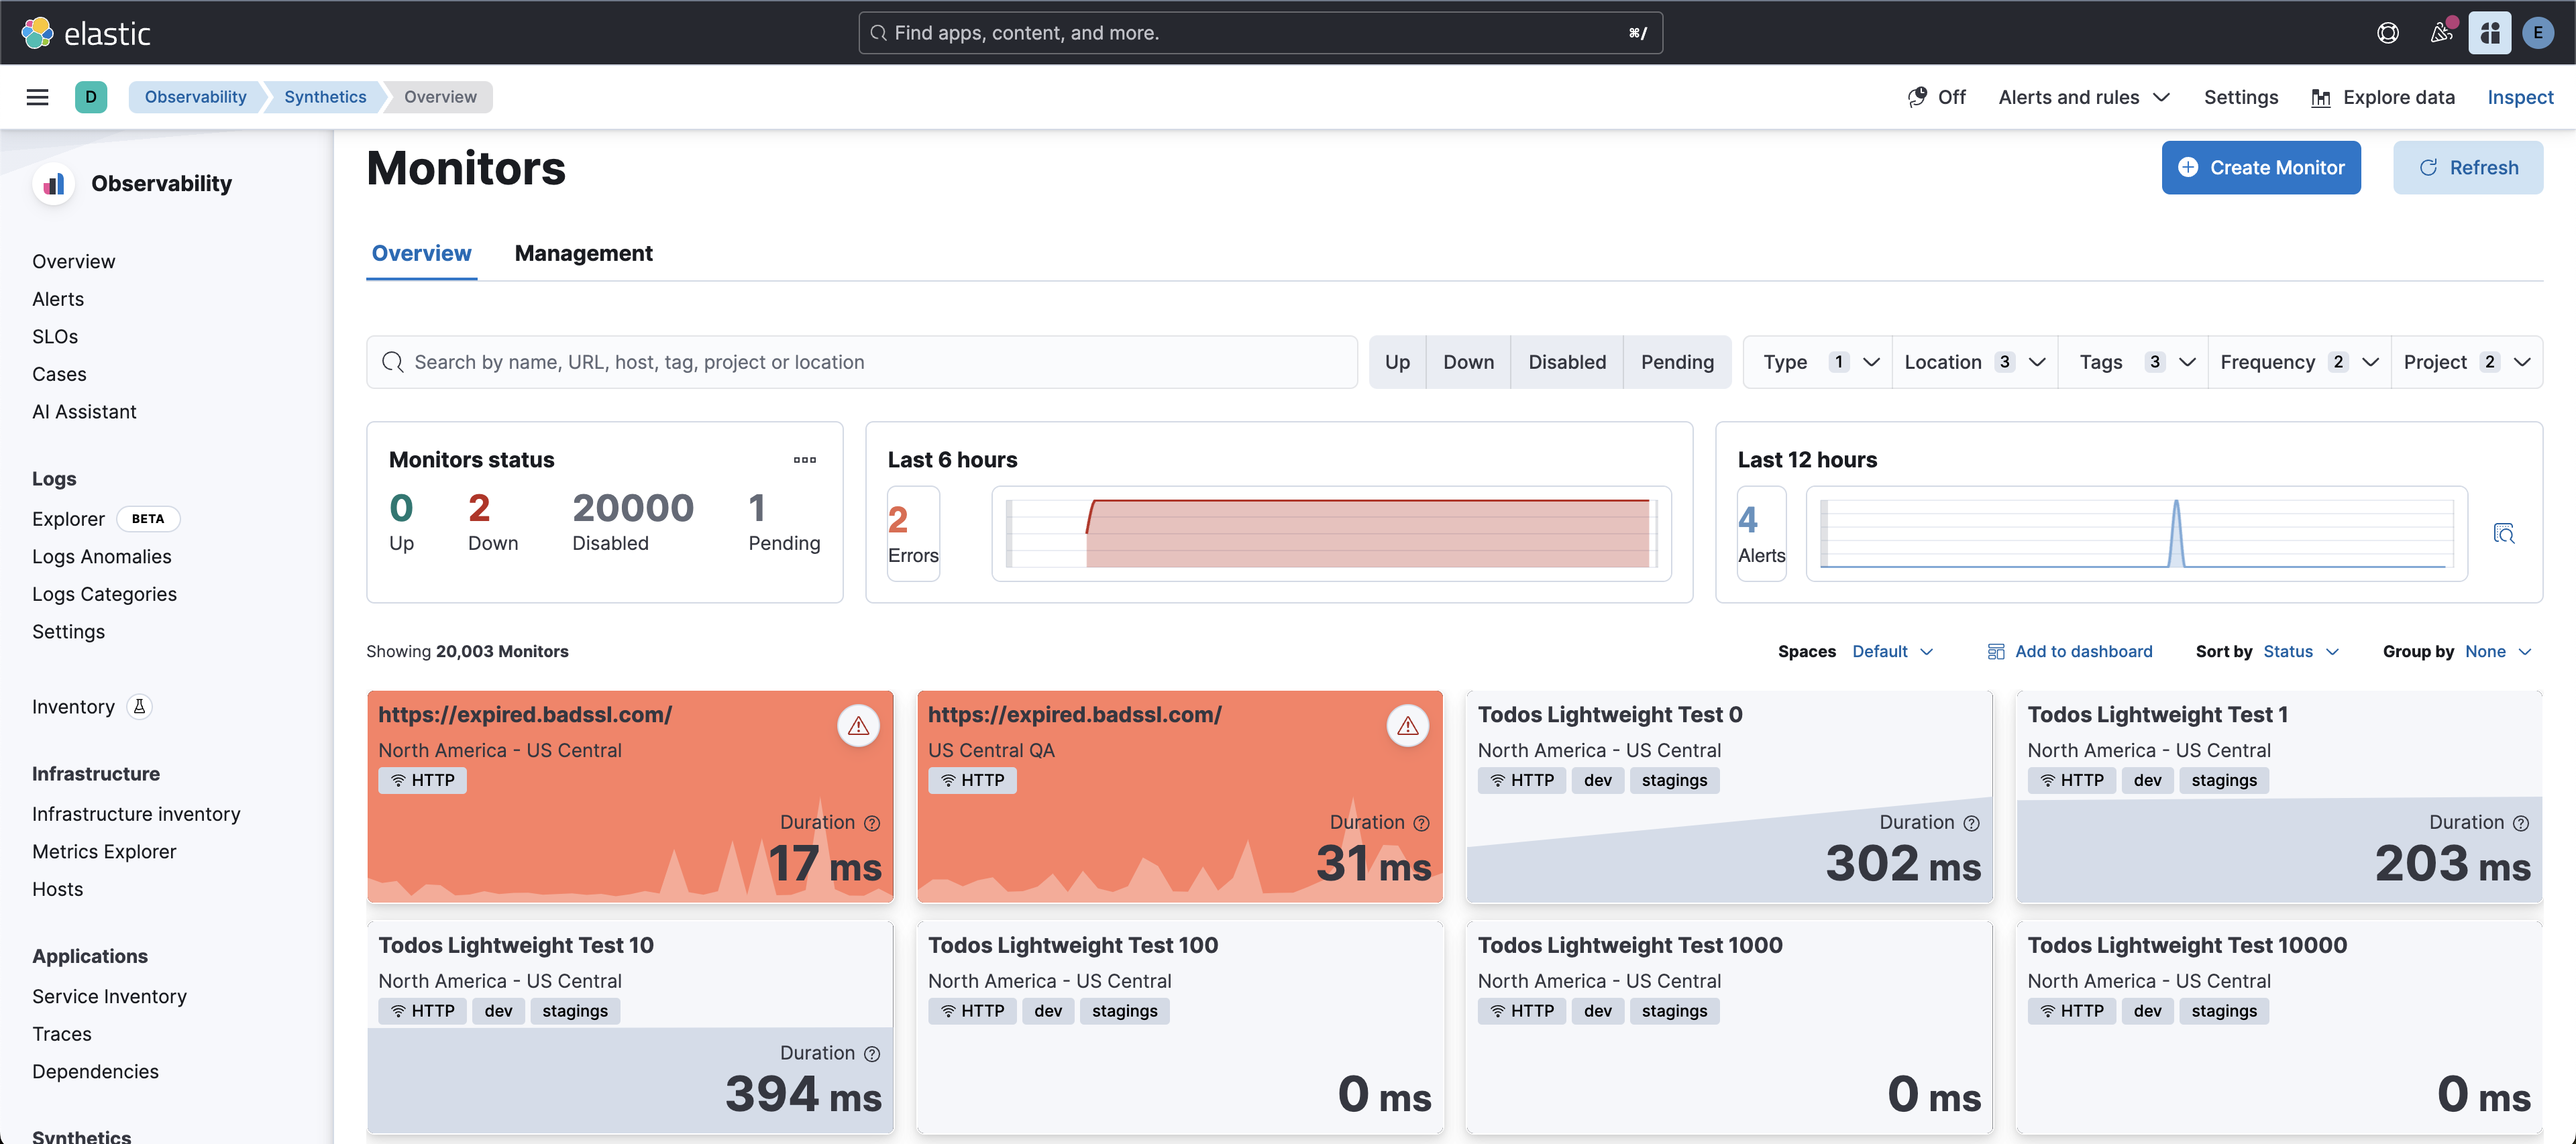This screenshot has height=1144, width=2576.
Task: Expand the Frequency filter dropdown
Action: 2299,362
